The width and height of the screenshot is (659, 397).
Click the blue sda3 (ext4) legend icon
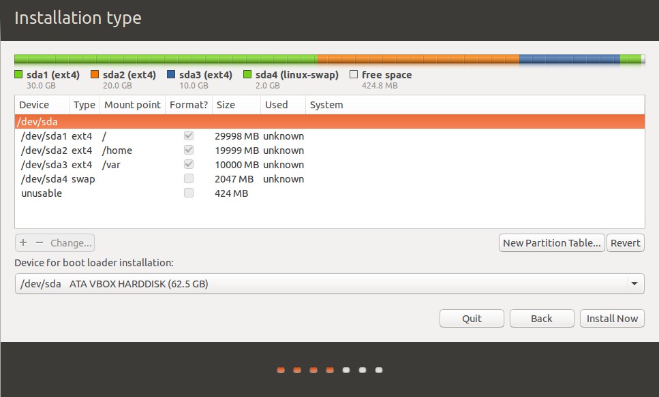171,74
